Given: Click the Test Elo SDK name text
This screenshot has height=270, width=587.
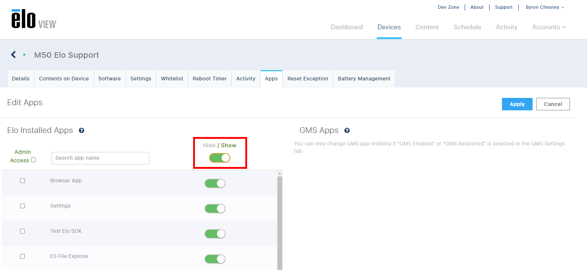Looking at the screenshot, I should [x=66, y=231].
